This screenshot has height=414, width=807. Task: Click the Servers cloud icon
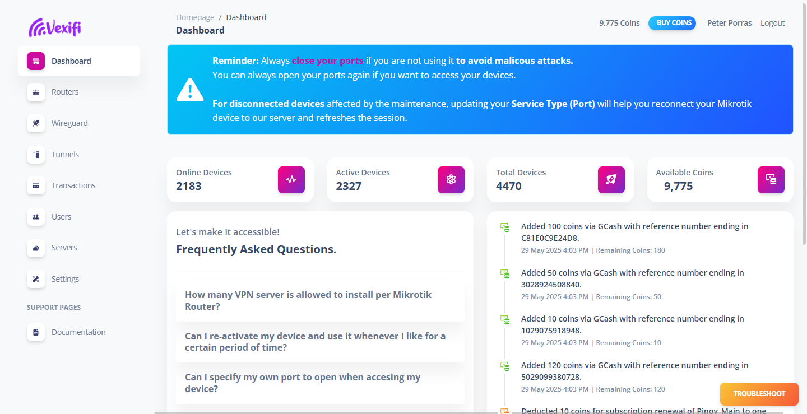36,248
